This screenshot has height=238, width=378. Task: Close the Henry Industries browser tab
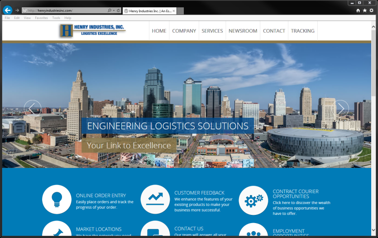(x=174, y=10)
